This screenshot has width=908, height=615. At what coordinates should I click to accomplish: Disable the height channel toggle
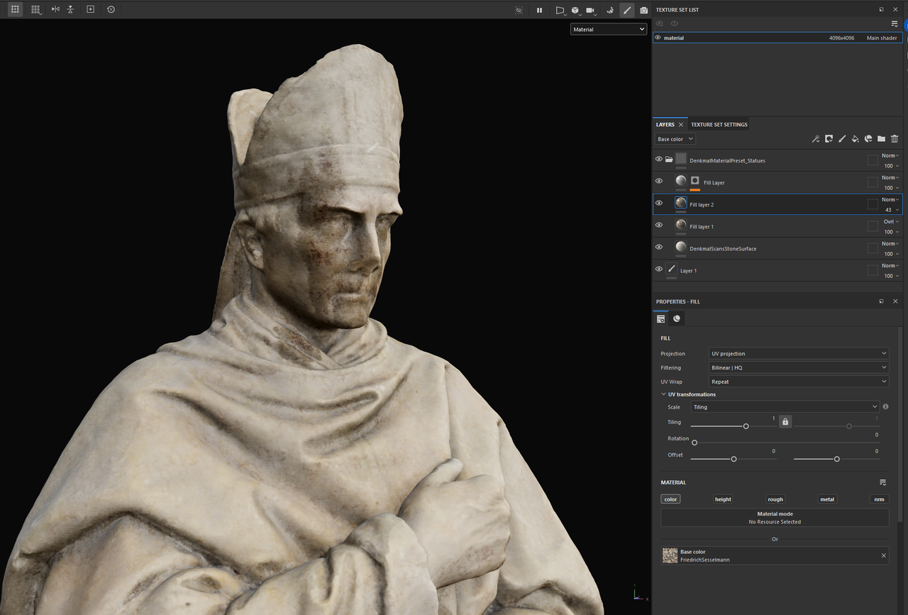click(723, 499)
